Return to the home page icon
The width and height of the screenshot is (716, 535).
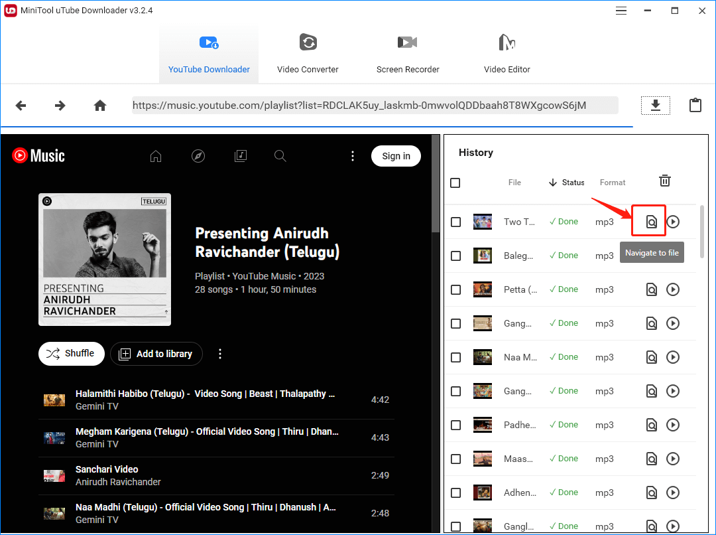[x=100, y=106]
